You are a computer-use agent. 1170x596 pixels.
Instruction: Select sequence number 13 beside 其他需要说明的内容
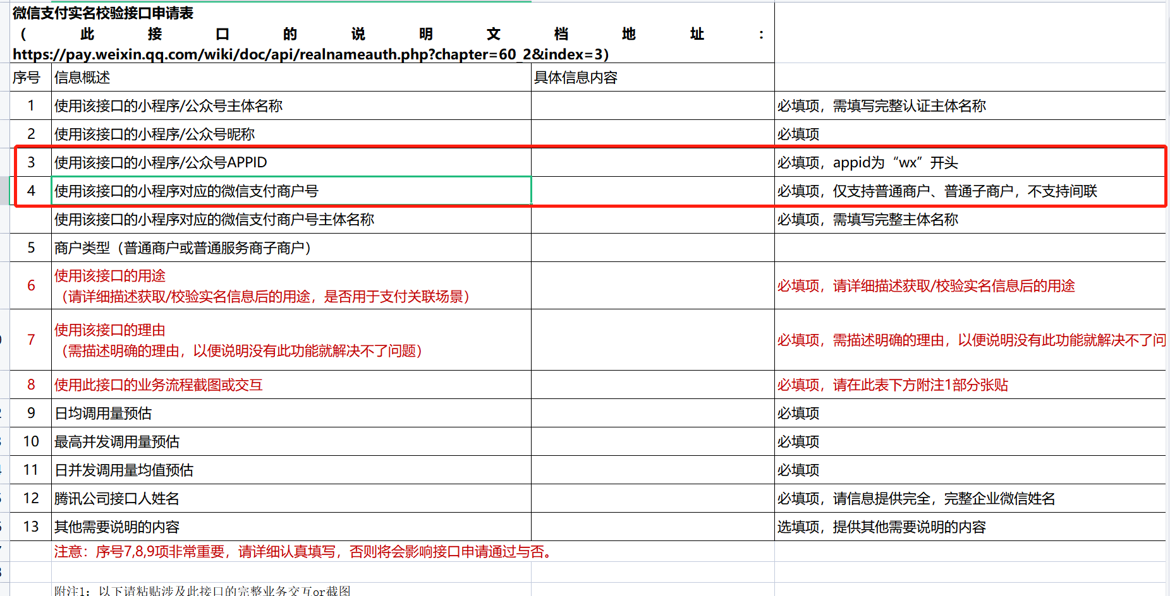point(30,527)
